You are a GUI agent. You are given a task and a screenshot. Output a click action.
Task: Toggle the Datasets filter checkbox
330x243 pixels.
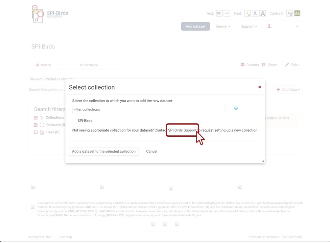pos(36,125)
